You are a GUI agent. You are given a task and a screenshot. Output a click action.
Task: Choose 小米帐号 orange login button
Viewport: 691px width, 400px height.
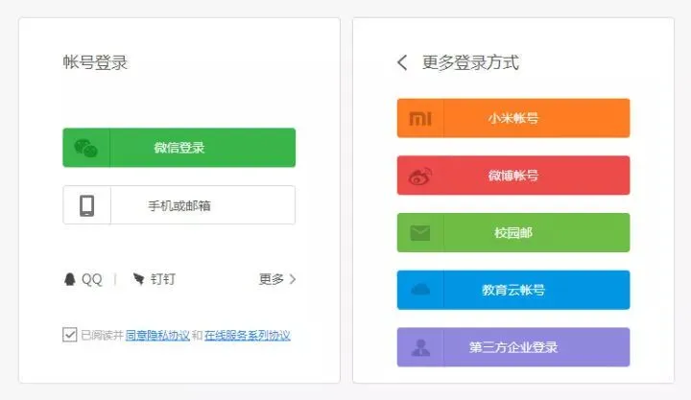click(513, 118)
